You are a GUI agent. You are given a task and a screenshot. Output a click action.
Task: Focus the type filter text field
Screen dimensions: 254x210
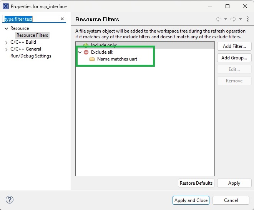[31, 19]
